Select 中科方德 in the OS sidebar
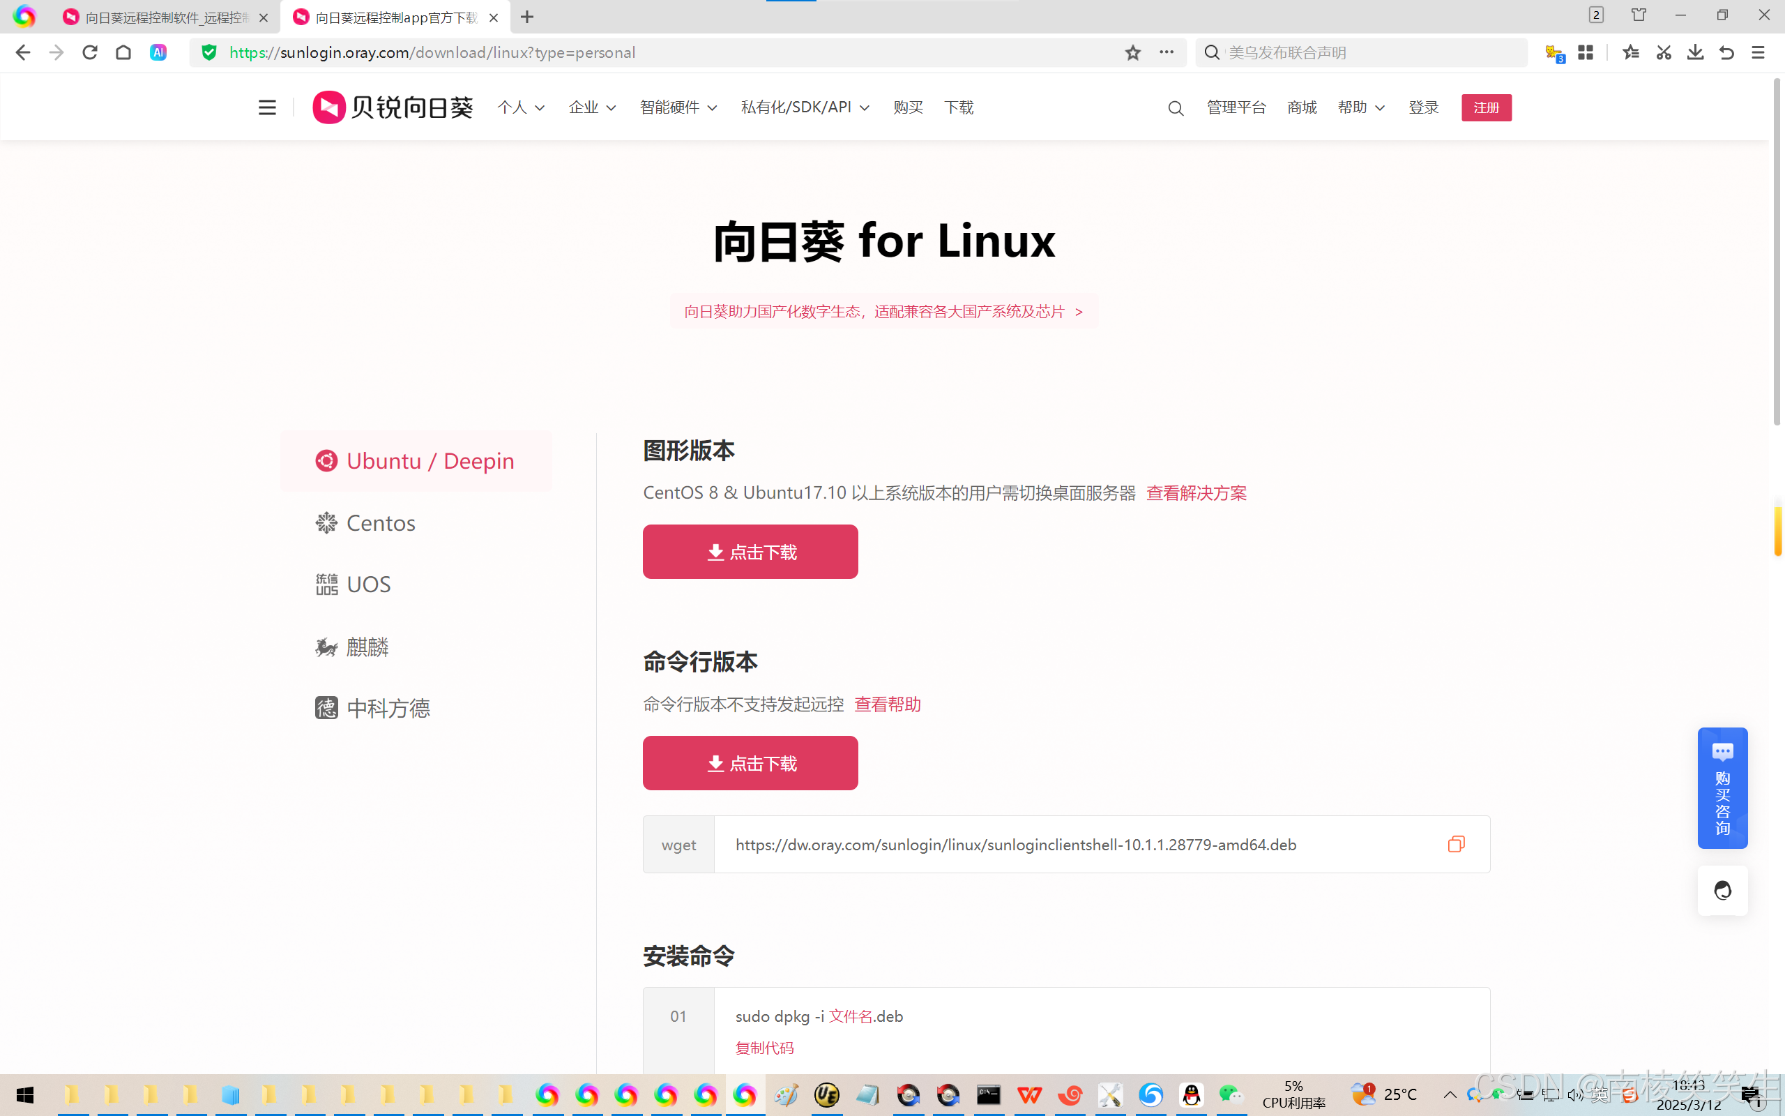Screen dimensions: 1785x1116 [x=372, y=708]
